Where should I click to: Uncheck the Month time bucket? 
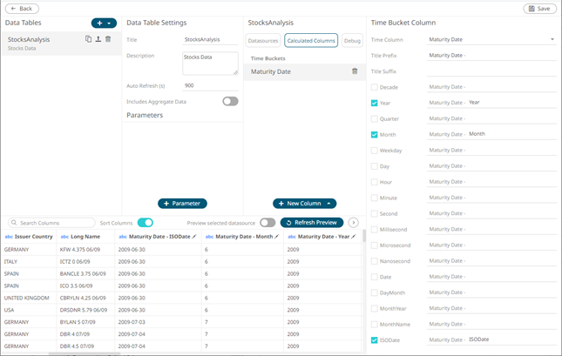pos(374,134)
